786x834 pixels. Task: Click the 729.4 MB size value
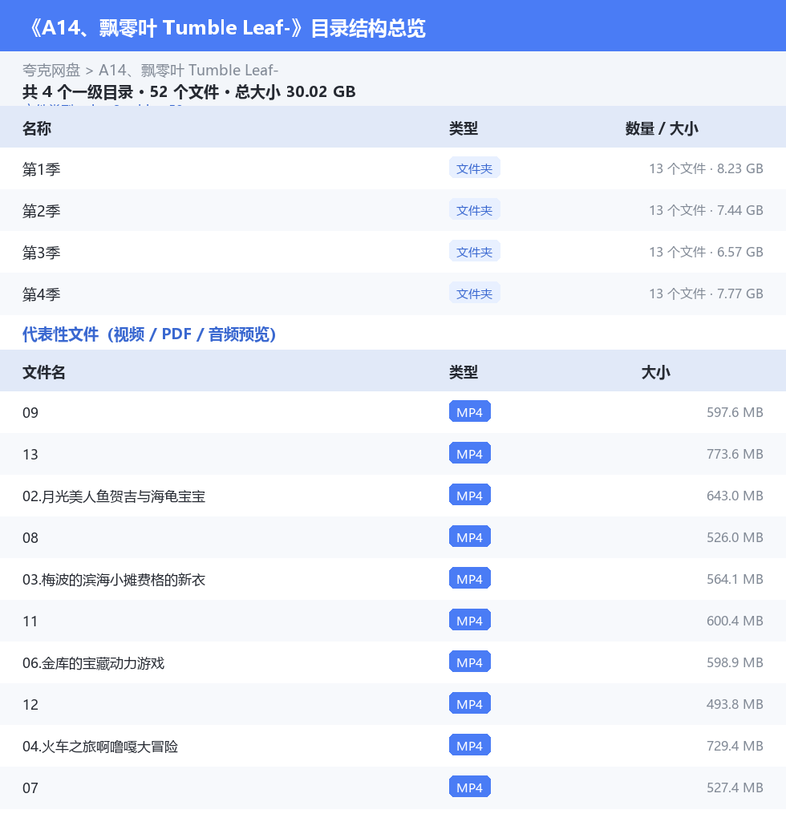tap(735, 746)
